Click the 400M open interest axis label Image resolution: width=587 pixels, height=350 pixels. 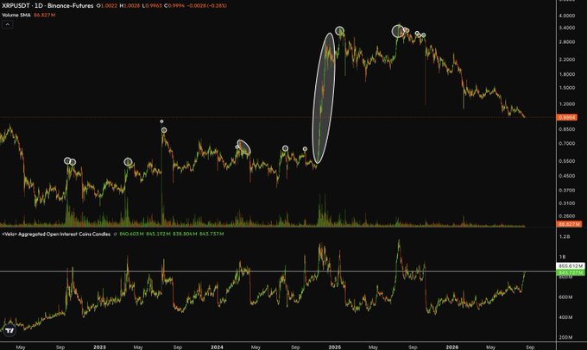pos(565,317)
